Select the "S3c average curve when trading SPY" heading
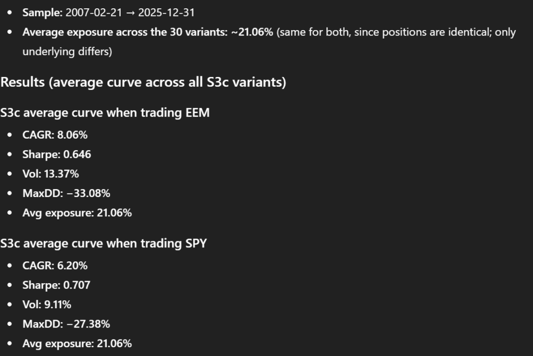This screenshot has height=356, width=533. tap(104, 243)
